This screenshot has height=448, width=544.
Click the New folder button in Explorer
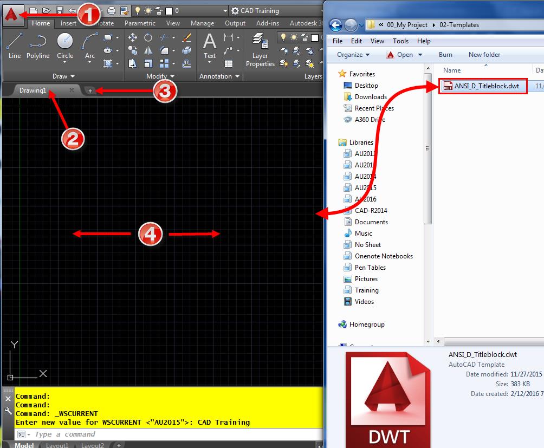(484, 55)
